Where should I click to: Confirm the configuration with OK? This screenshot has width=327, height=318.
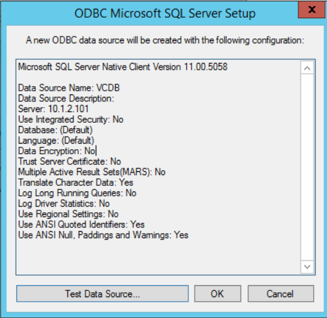pyautogui.click(x=217, y=293)
